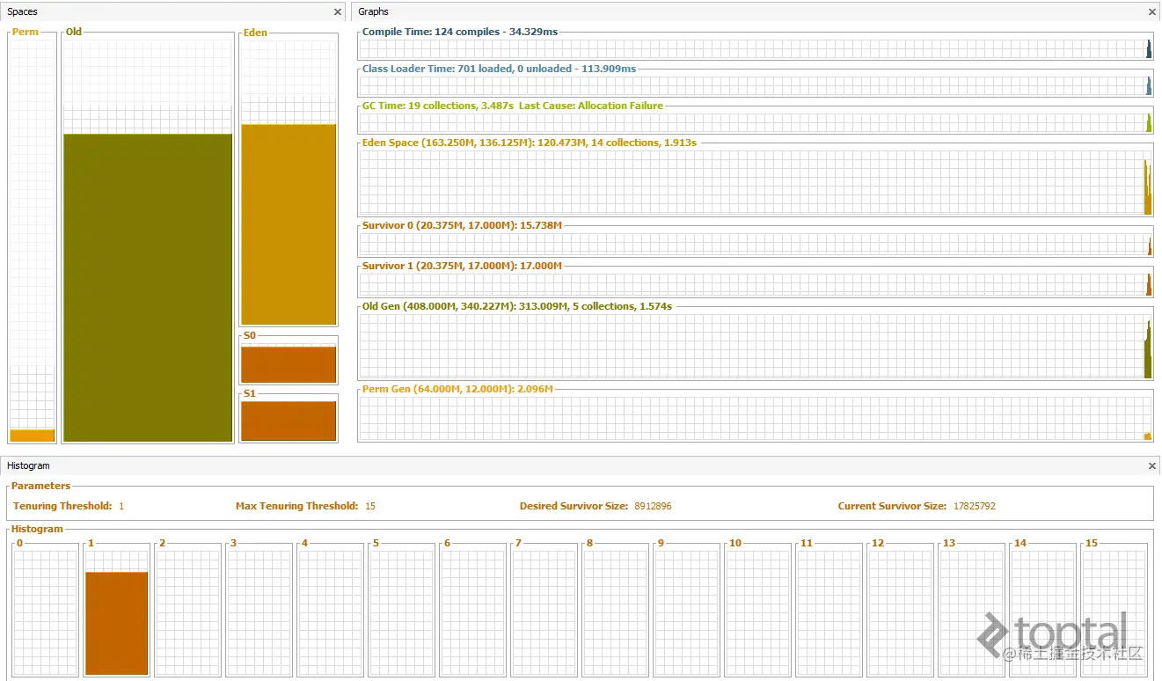Screen dimensions: 1162x681
Task: Click the Old generation space bar
Action: (148, 288)
